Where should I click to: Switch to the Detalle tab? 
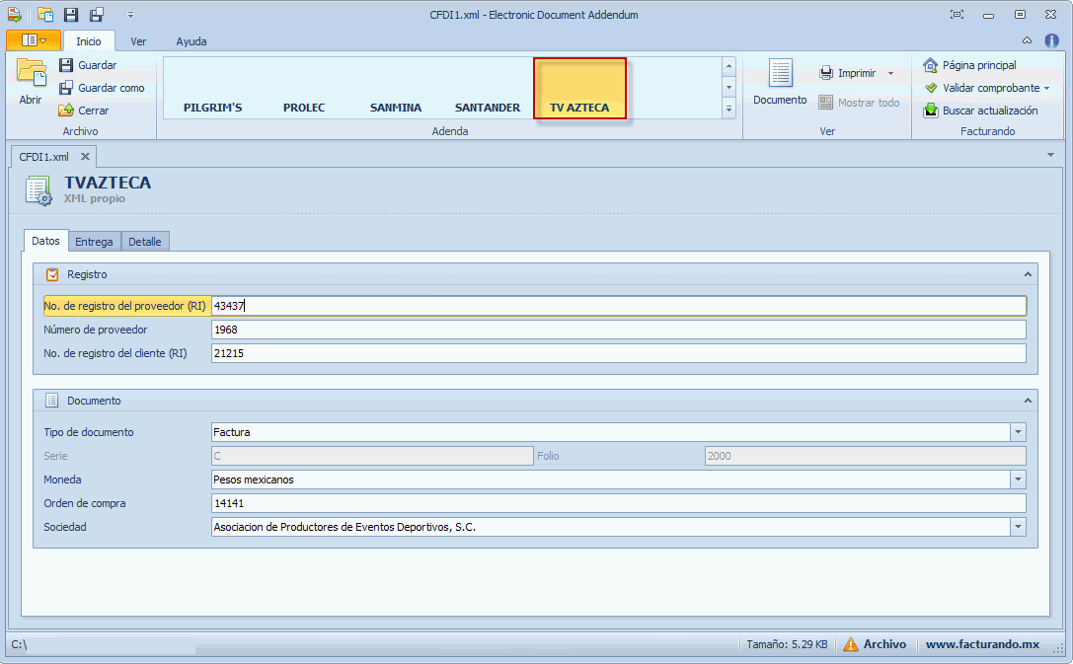pyautogui.click(x=144, y=242)
